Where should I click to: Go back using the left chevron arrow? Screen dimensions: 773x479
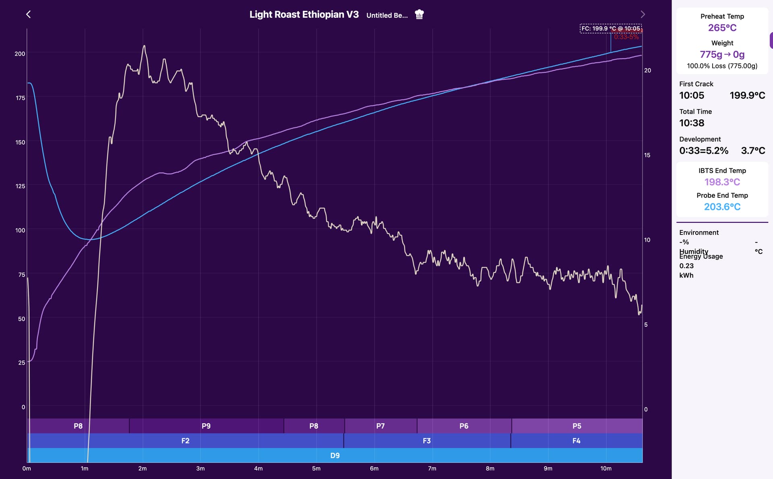(28, 15)
